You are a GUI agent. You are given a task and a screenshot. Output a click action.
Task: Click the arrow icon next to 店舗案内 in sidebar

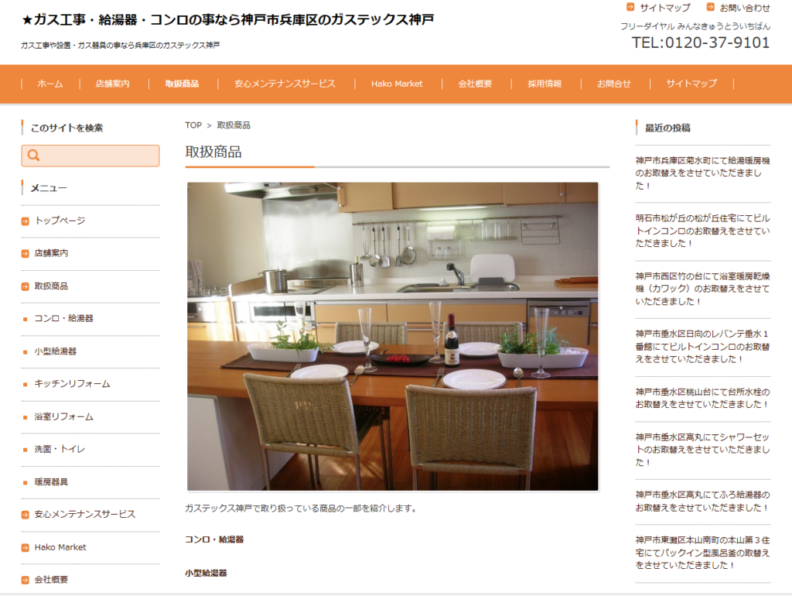tap(26, 254)
